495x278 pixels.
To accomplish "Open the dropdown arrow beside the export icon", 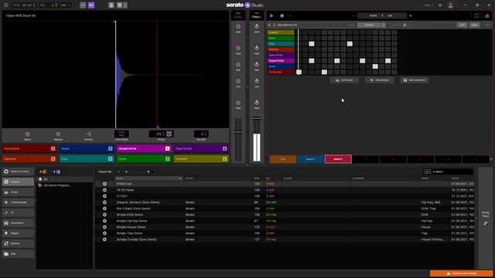I will [x=125, y=5].
